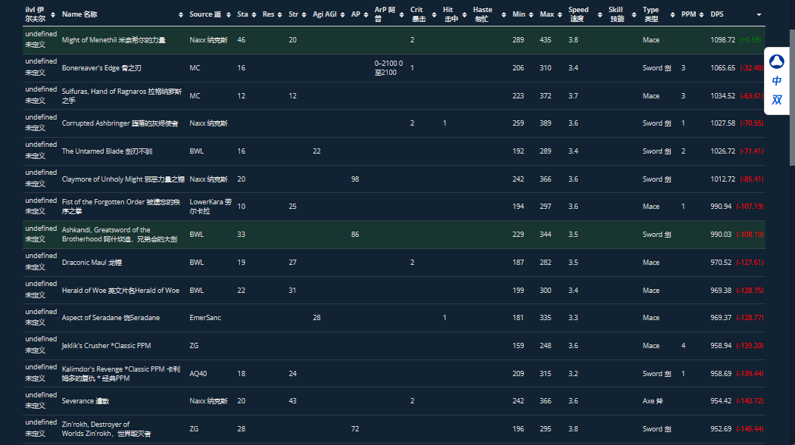
Task: Select Ashkandi, Greatsword of the Brotherhood name
Action: pyautogui.click(x=120, y=235)
